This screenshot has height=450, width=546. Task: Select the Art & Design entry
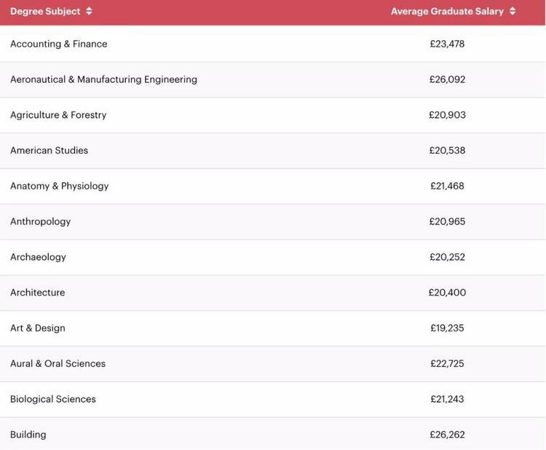[37, 328]
